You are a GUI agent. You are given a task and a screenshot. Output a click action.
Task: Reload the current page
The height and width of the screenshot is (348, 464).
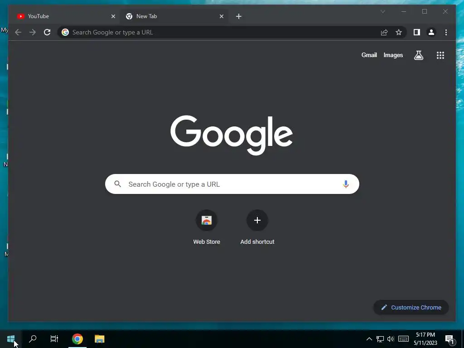tap(47, 32)
